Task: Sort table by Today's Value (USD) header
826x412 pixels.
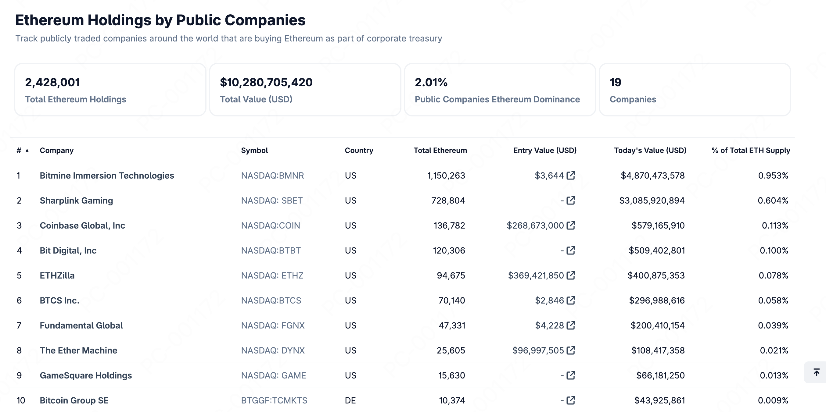Action: (x=650, y=150)
